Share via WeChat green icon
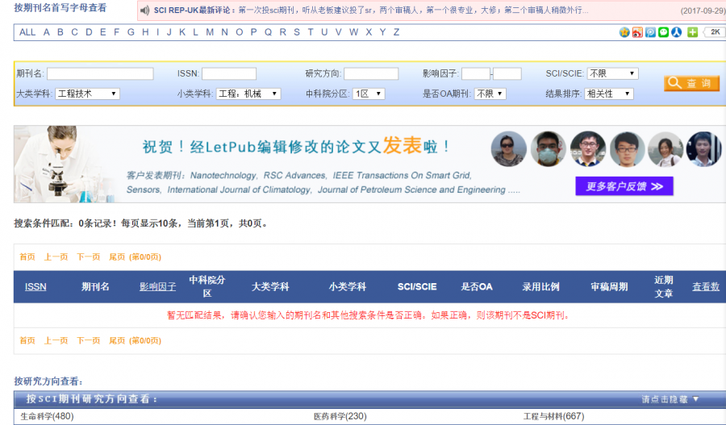The height and width of the screenshot is (425, 726). (663, 32)
